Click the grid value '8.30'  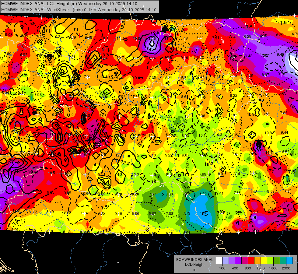[169, 194]
